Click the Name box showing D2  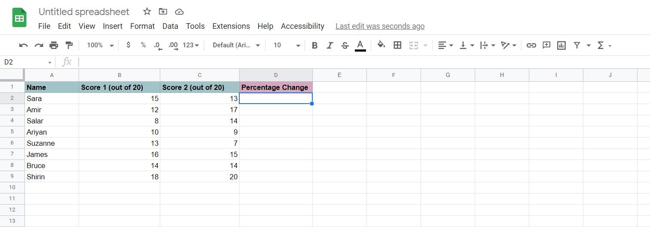pos(27,62)
